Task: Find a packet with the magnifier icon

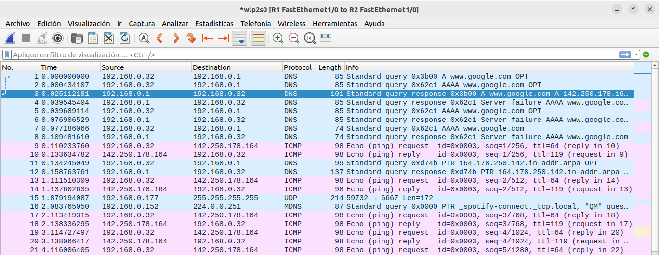Action: (x=144, y=38)
